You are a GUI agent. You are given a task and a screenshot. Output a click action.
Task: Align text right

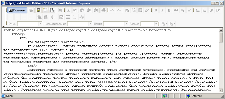tap(24, 17)
